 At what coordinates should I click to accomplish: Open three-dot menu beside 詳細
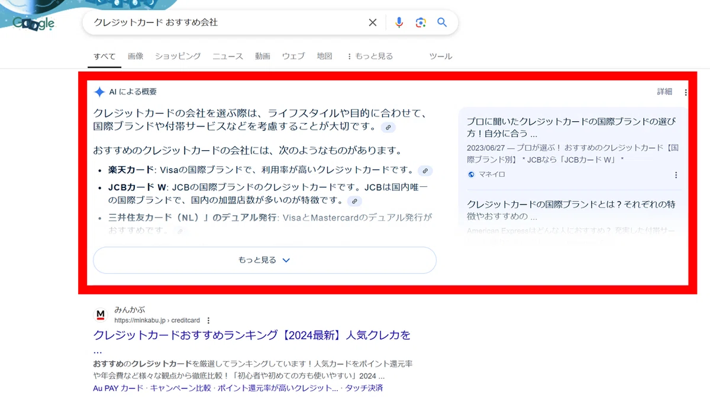point(686,92)
